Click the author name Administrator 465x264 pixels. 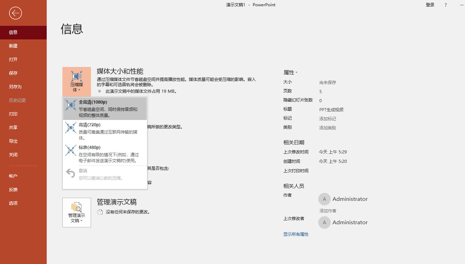click(x=350, y=199)
